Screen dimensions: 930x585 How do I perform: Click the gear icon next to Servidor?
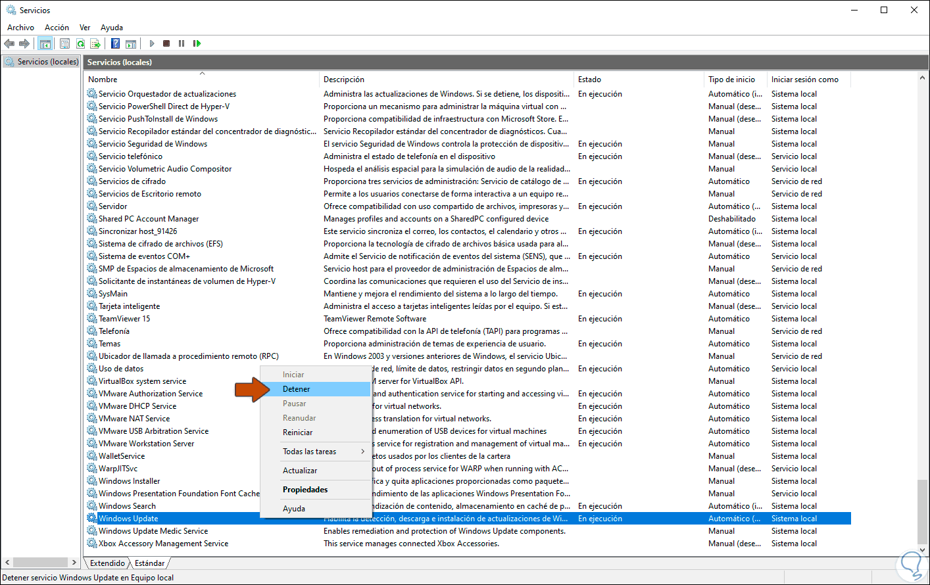[92, 206]
